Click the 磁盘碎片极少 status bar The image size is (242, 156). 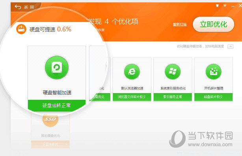214,97
